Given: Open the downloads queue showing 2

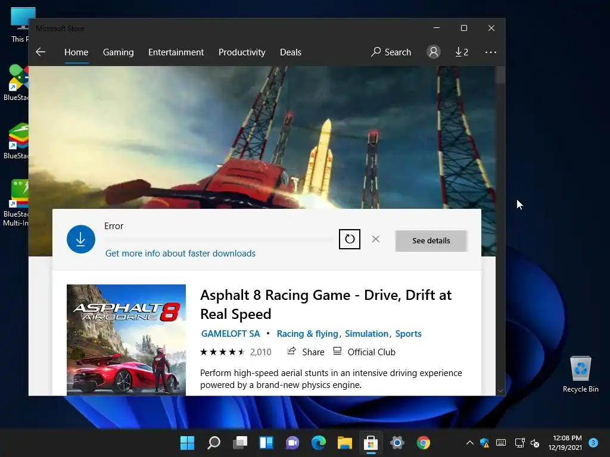Looking at the screenshot, I should pyautogui.click(x=462, y=52).
